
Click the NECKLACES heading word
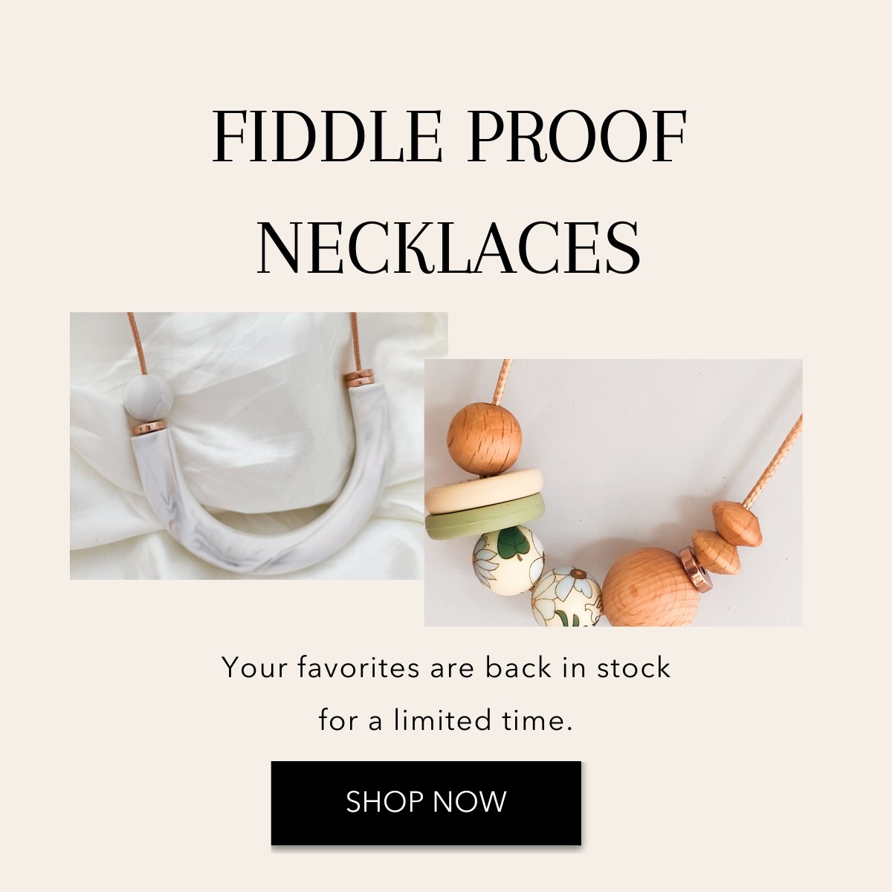coord(448,248)
